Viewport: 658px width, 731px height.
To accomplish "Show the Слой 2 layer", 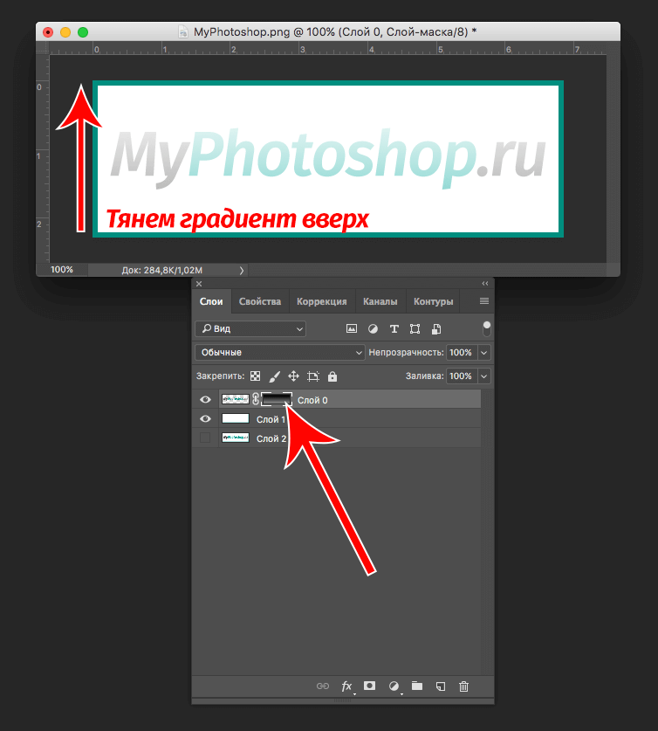I will (x=205, y=438).
